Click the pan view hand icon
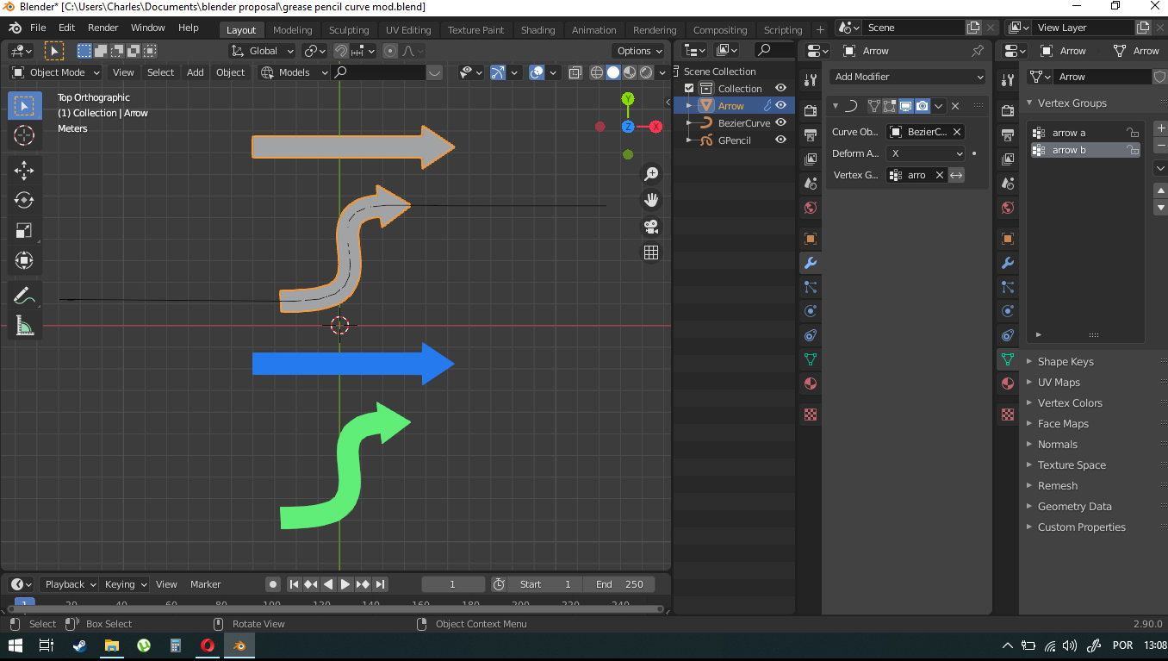This screenshot has width=1168, height=661. point(651,200)
